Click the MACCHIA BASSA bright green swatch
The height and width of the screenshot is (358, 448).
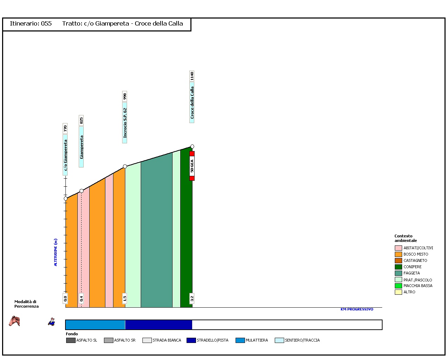click(x=398, y=286)
